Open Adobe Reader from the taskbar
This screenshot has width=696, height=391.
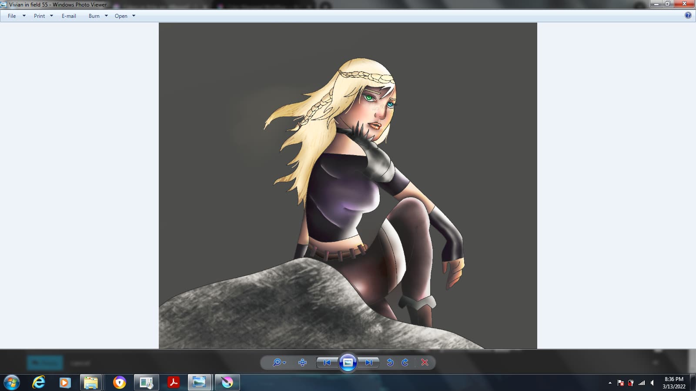(x=174, y=382)
